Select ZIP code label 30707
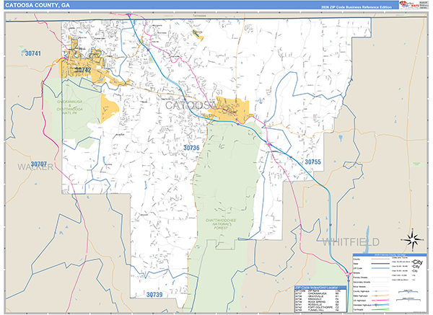Screen dimensions: 433x315 [39, 164]
